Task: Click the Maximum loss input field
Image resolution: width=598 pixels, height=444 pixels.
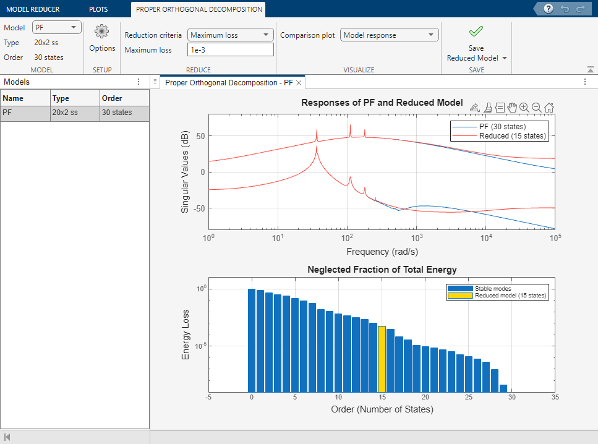Action: [230, 50]
